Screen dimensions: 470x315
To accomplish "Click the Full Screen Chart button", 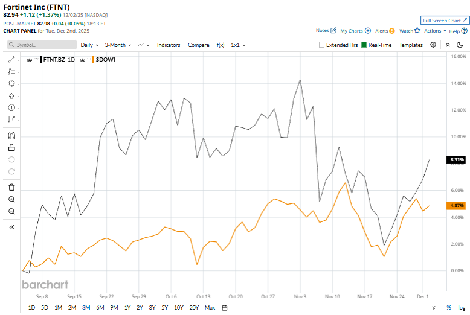I will pyautogui.click(x=445, y=21).
